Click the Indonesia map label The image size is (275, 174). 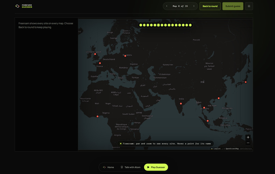coord(225,125)
